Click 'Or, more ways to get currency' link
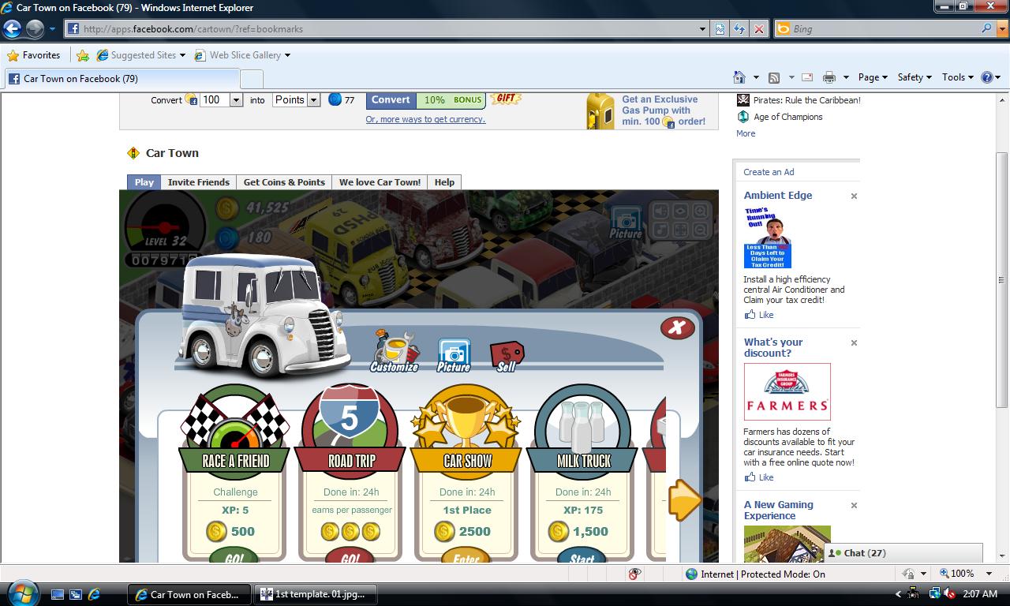Image resolution: width=1010 pixels, height=606 pixels. coord(425,120)
